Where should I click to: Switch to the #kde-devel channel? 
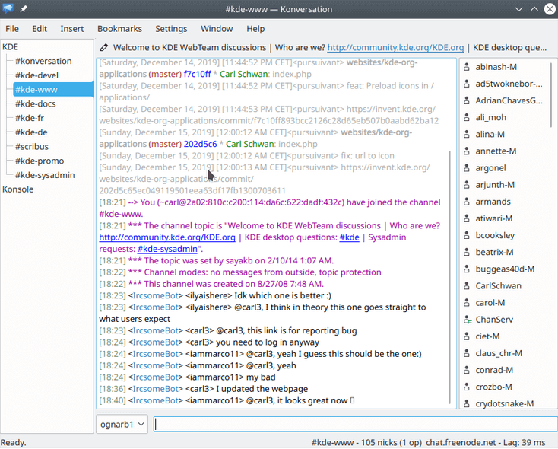37,75
